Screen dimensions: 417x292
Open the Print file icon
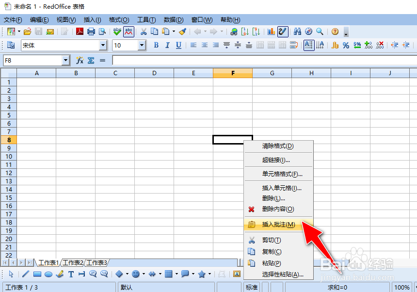click(x=91, y=32)
